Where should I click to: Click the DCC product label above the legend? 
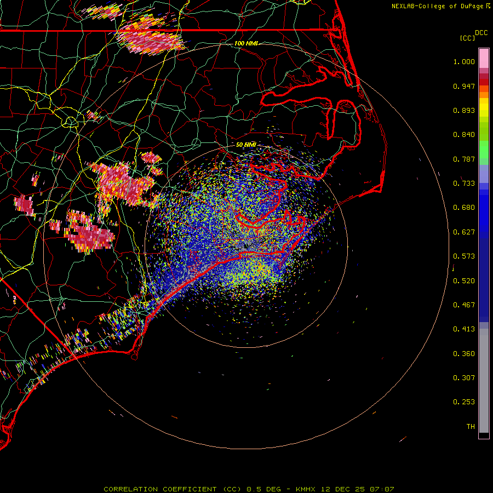[481, 33]
